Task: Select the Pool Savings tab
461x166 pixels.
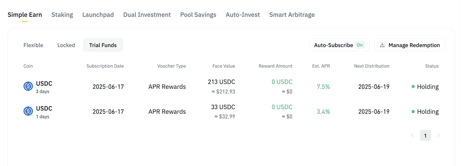Action: click(198, 15)
